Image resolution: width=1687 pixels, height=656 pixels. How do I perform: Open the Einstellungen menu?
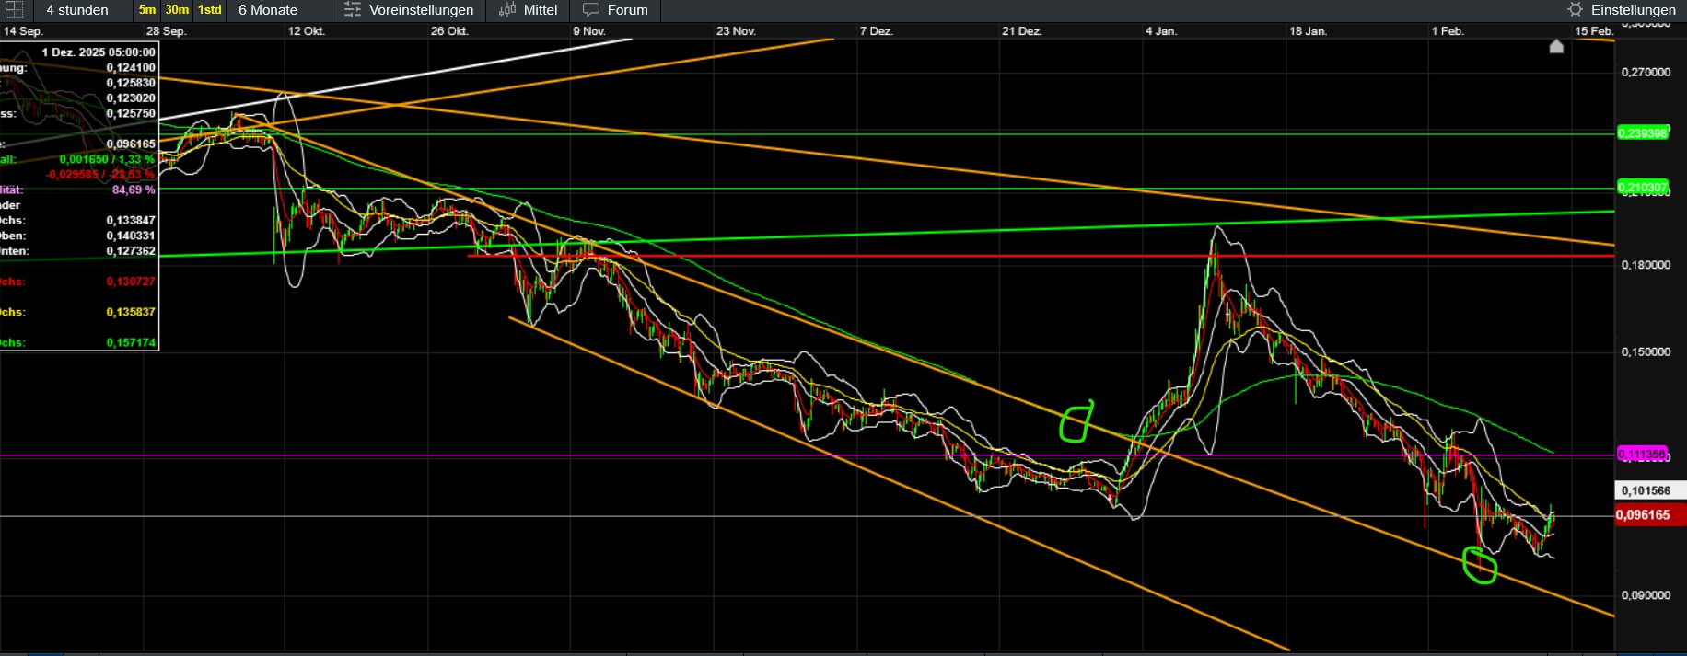[1634, 10]
